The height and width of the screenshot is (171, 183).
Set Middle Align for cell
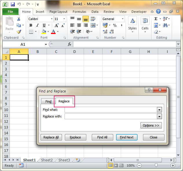coord(79,19)
